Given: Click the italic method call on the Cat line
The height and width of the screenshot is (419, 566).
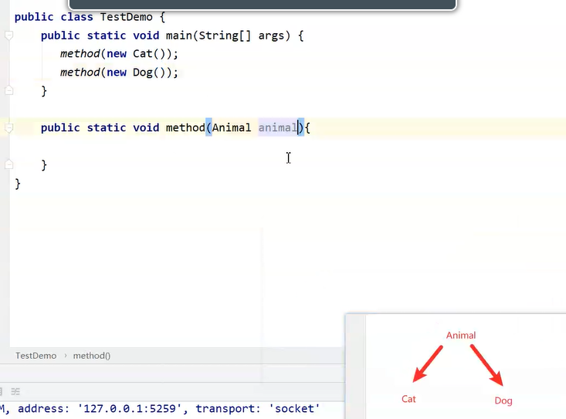Looking at the screenshot, I should point(80,54).
